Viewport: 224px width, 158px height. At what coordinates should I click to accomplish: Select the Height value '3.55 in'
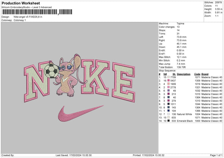coord(218,9)
